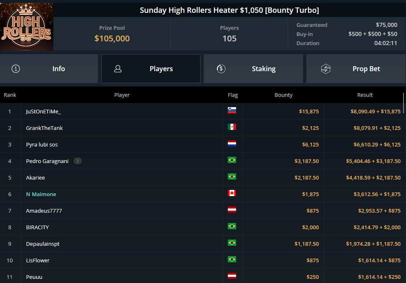406x283 pixels.
Task: Click result $3,612.56 + $1,875
Action: pyautogui.click(x=377, y=194)
